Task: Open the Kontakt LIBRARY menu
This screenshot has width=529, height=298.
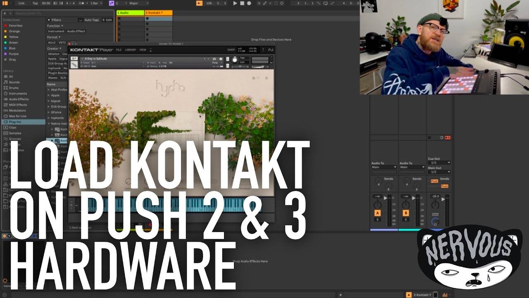Action: point(130,50)
